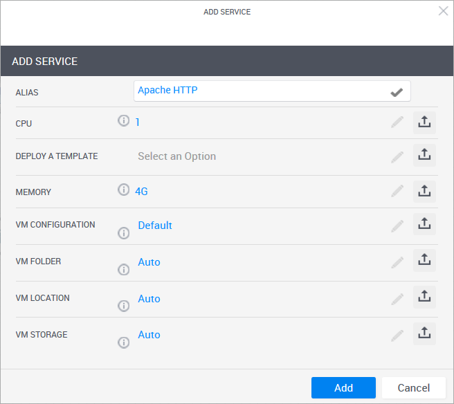
Task: Click the pencil icon for VM Configuration
Action: [397, 226]
